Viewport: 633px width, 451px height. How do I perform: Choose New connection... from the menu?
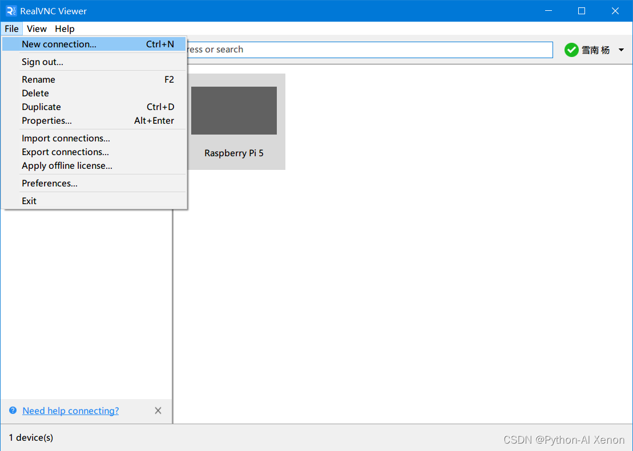coord(94,44)
